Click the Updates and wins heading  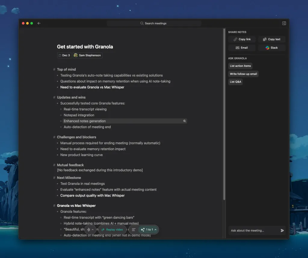click(71, 97)
